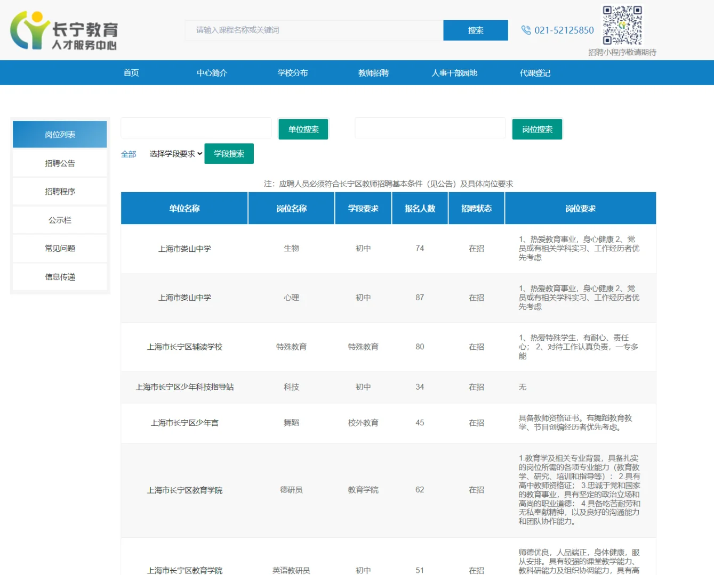Open the 选择学段要求 dropdown
This screenshot has width=714, height=575.
coord(176,154)
